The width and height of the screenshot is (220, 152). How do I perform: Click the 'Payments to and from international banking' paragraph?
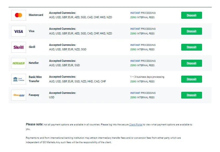click(x=103, y=140)
